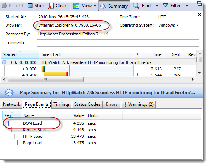The width and height of the screenshot is (209, 166).
Task: Click the Find magnifier icon
Action: pos(136,6)
